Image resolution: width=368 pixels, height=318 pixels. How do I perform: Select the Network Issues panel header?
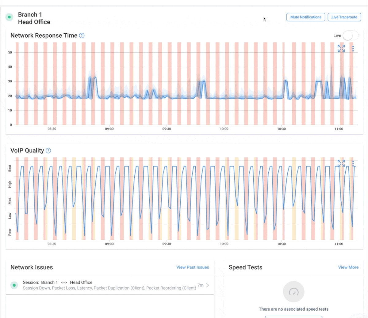pos(32,267)
